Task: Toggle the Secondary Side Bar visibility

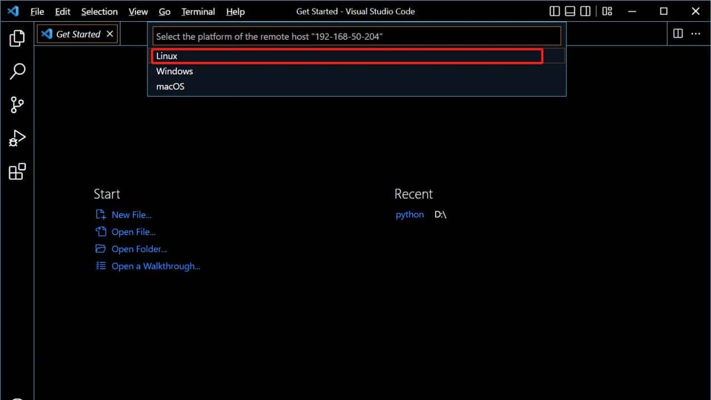Action: click(585, 11)
